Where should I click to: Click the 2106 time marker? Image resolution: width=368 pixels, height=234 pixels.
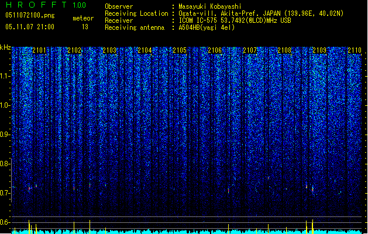(x=215, y=50)
